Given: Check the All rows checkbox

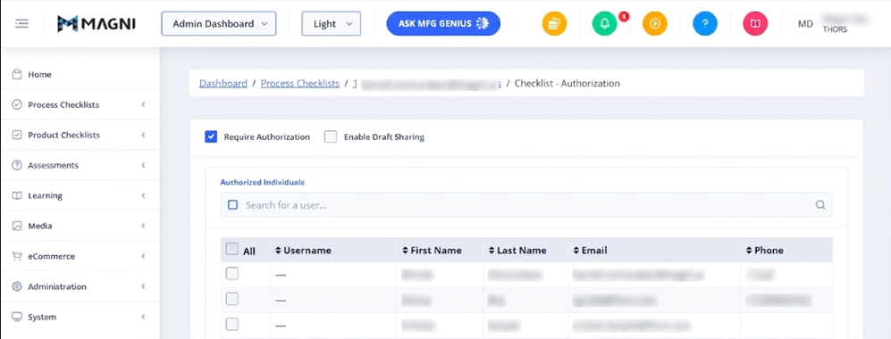Looking at the screenshot, I should coord(231,249).
